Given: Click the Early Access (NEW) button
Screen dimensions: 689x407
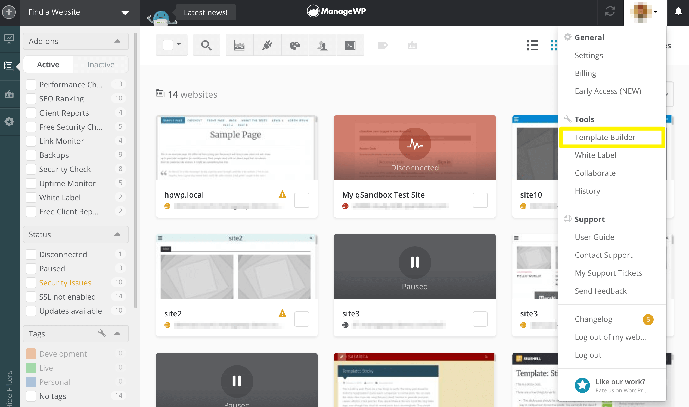Looking at the screenshot, I should 608,91.
